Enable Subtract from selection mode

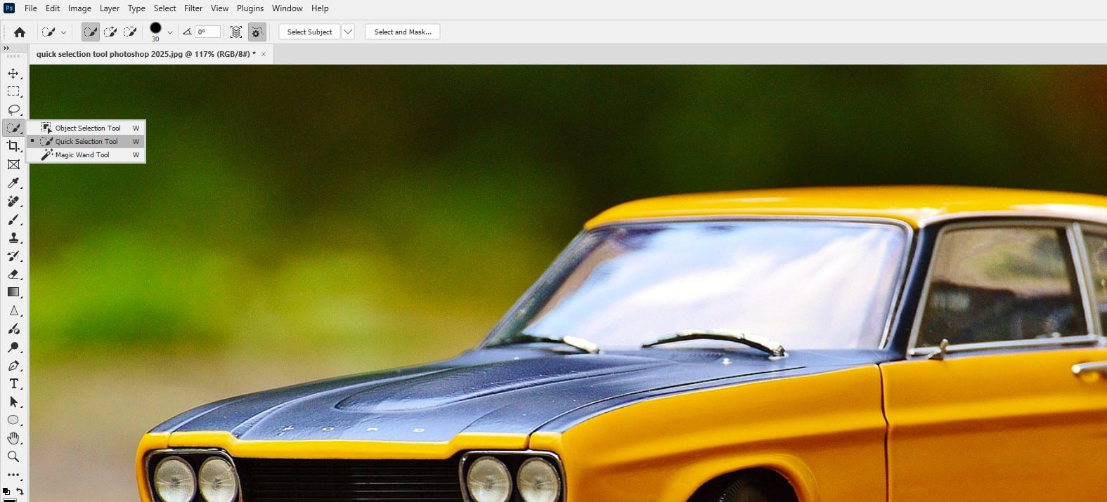(x=130, y=32)
